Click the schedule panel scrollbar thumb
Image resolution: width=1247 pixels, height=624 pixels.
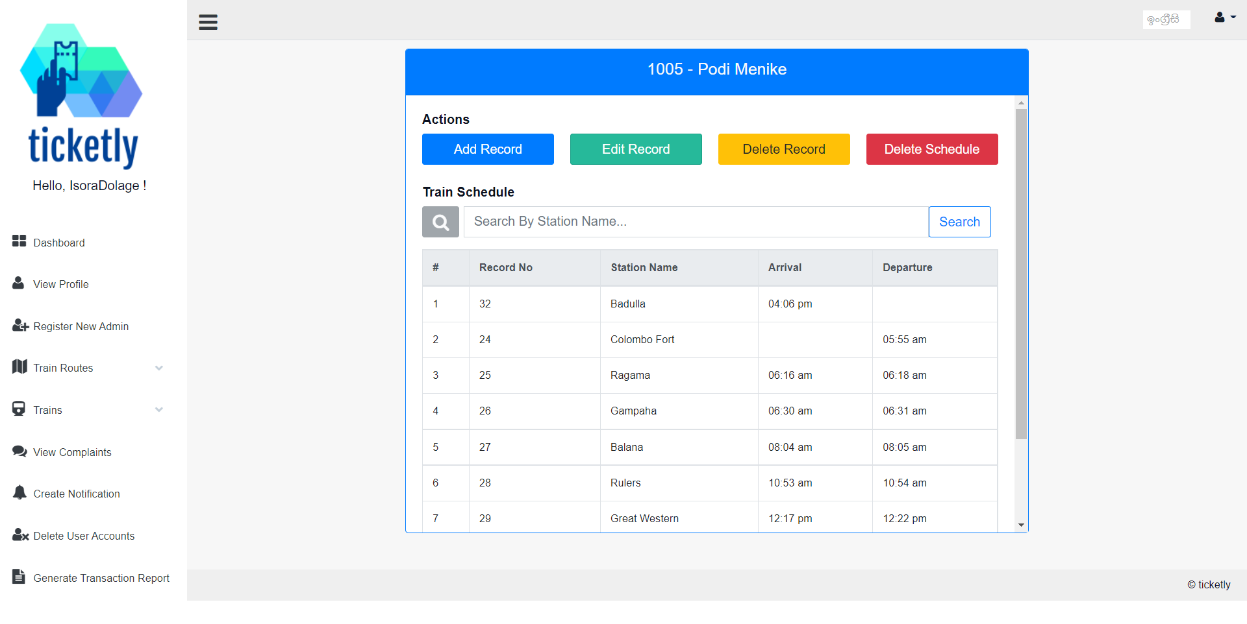pos(1021,274)
